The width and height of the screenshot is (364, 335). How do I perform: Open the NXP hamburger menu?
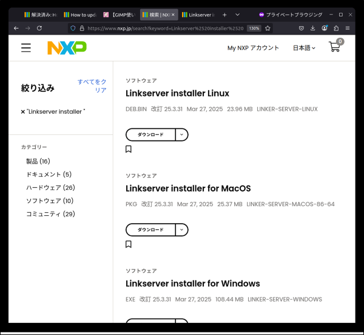(26, 48)
